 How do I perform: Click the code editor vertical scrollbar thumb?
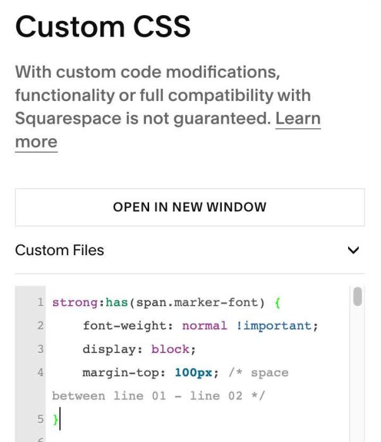point(358,296)
